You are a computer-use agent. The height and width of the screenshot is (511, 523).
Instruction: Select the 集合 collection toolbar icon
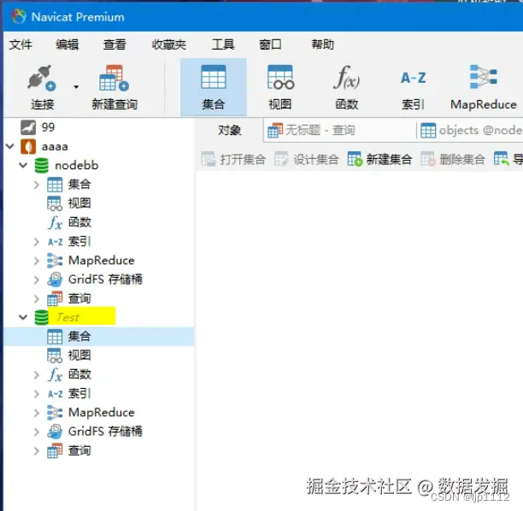point(214,77)
